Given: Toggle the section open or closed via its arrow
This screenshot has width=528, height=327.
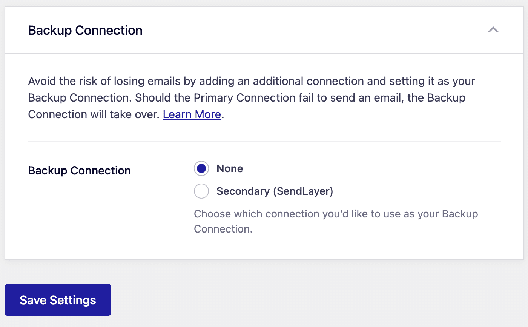Looking at the screenshot, I should click(x=493, y=30).
